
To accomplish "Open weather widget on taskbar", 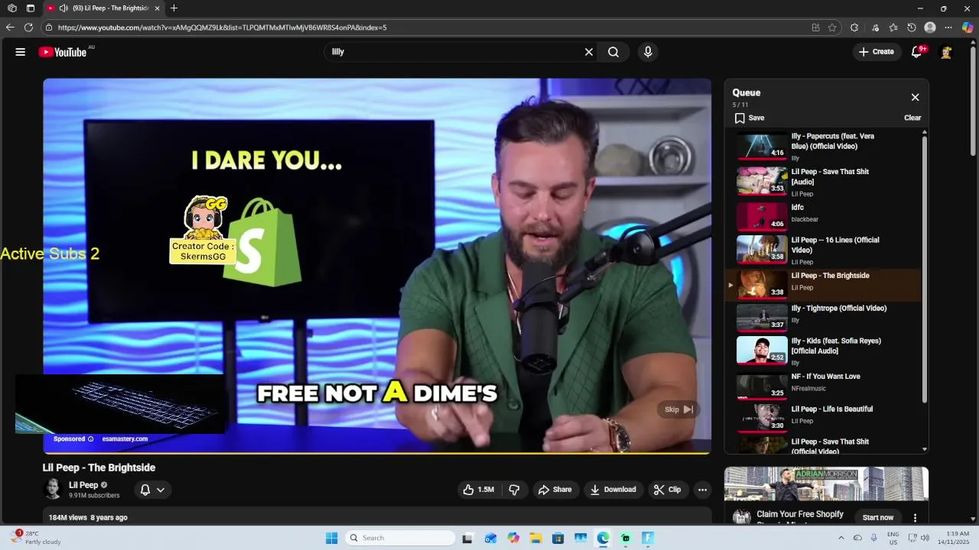I will pyautogui.click(x=34, y=538).
